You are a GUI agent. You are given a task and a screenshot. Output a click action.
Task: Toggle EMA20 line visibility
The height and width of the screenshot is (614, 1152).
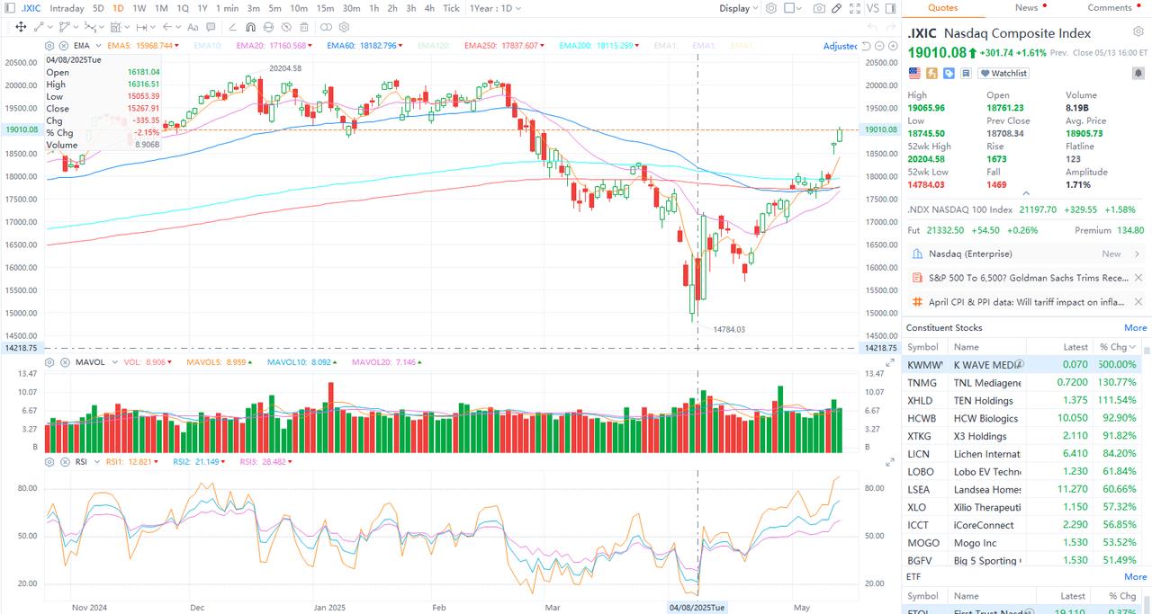click(x=274, y=46)
